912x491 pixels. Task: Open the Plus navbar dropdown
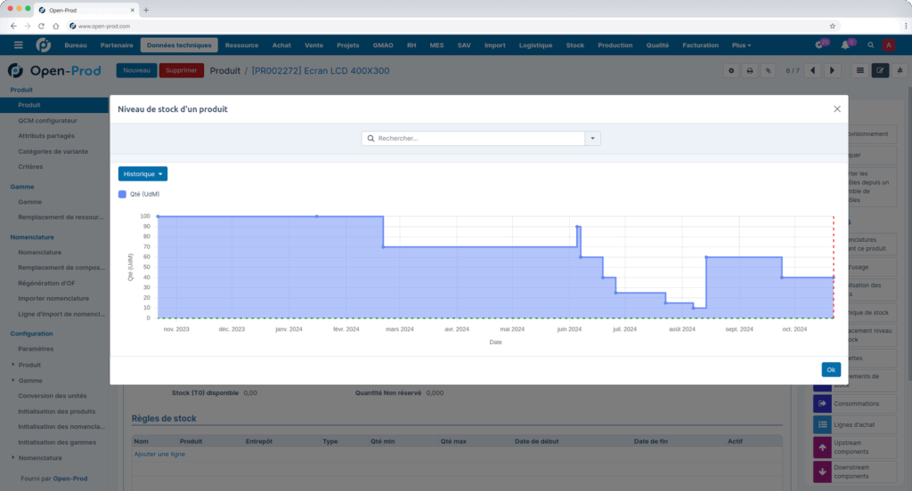click(741, 44)
